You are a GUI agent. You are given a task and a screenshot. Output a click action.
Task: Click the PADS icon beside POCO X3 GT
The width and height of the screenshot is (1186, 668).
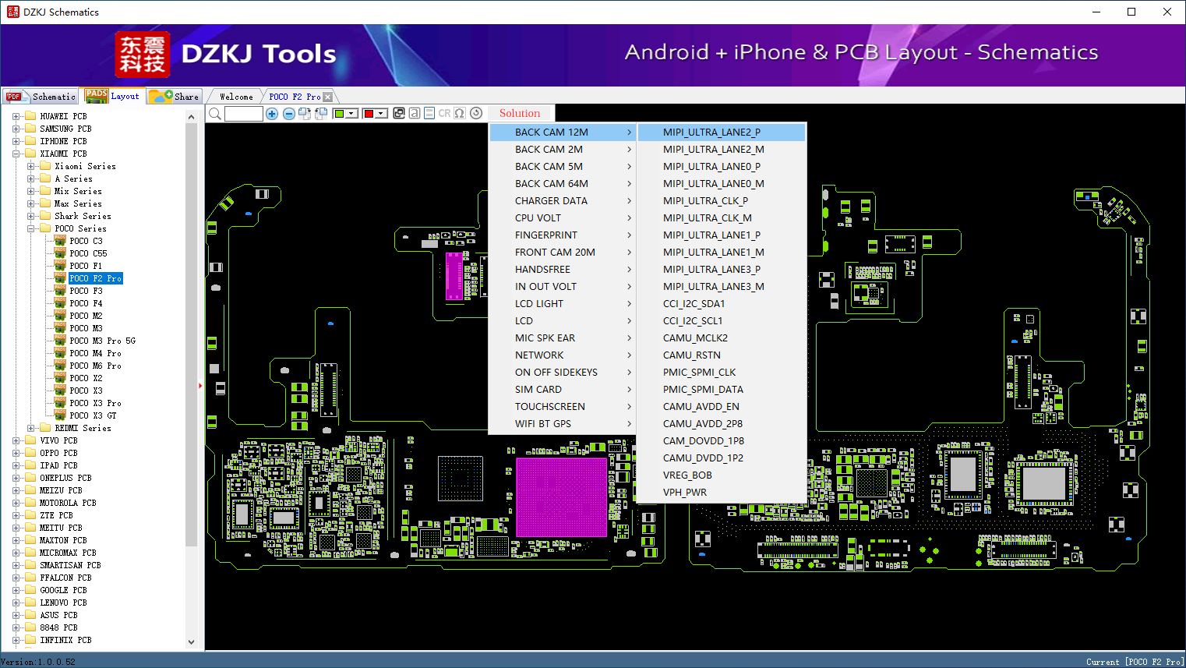(x=60, y=415)
